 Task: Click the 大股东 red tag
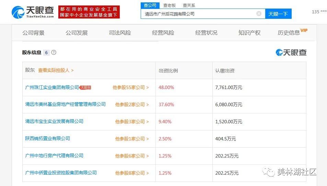[85, 88]
